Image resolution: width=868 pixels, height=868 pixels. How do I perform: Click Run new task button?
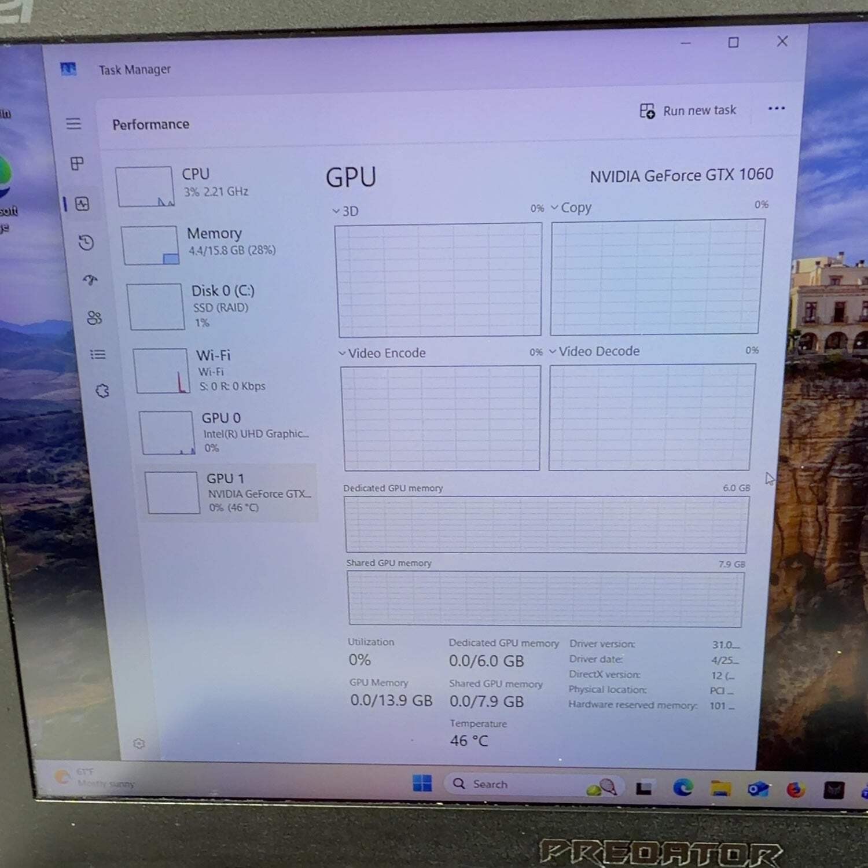pos(687,111)
